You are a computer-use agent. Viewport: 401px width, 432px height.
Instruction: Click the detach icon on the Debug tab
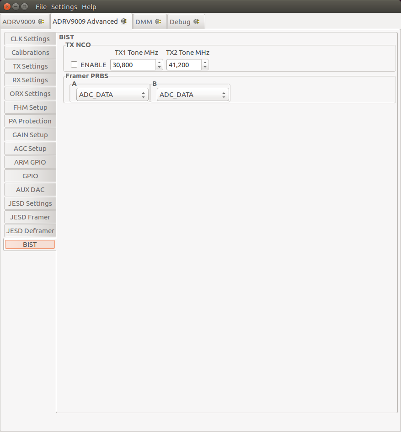197,21
